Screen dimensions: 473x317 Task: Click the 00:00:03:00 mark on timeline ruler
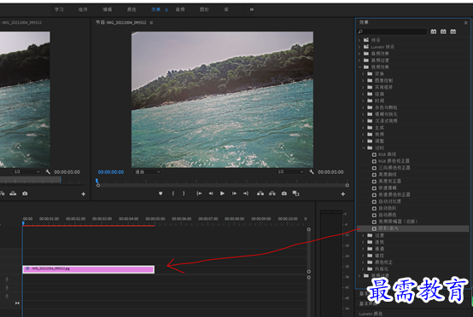click(x=102, y=219)
